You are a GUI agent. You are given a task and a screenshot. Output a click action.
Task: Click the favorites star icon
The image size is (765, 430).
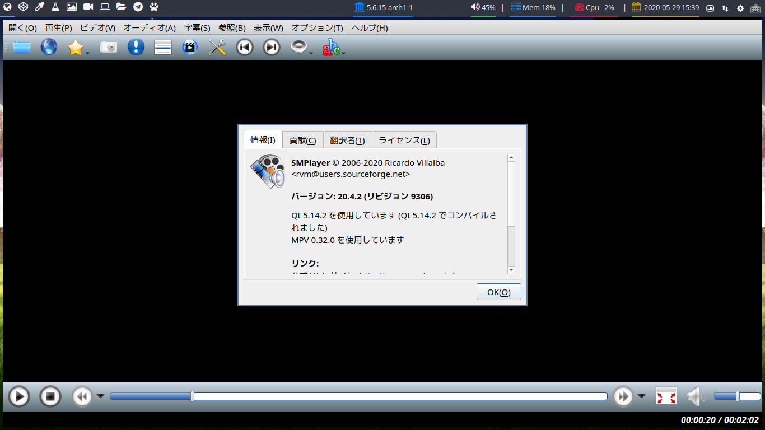click(75, 48)
